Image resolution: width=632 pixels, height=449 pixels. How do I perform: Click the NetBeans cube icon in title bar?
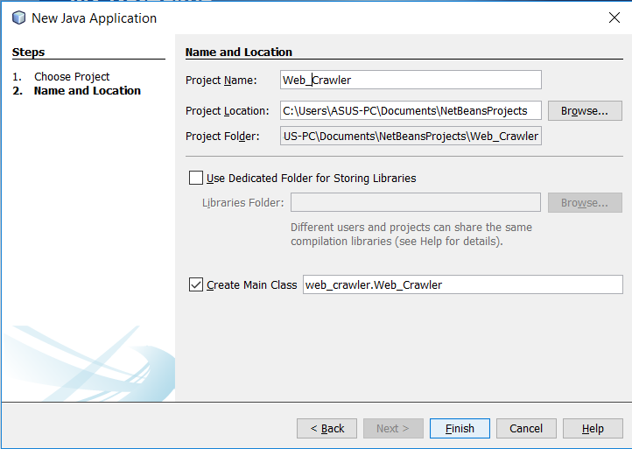point(18,18)
